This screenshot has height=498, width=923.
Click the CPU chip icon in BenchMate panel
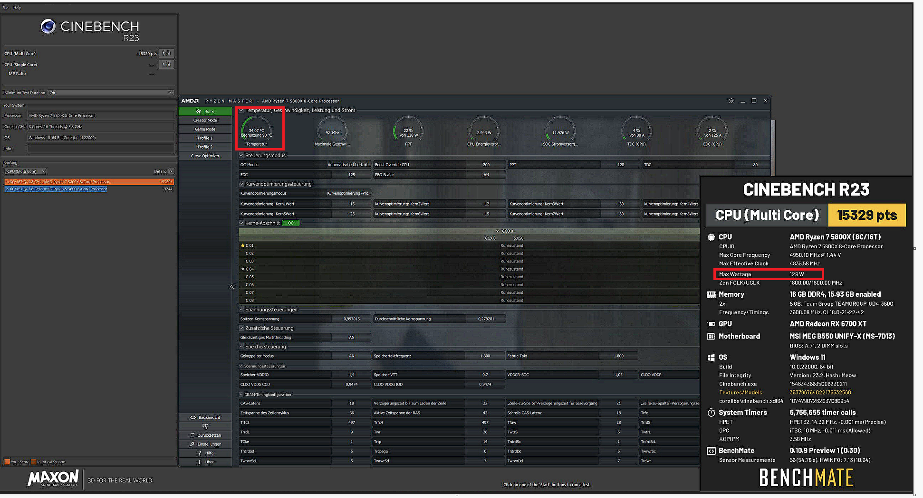pyautogui.click(x=711, y=237)
